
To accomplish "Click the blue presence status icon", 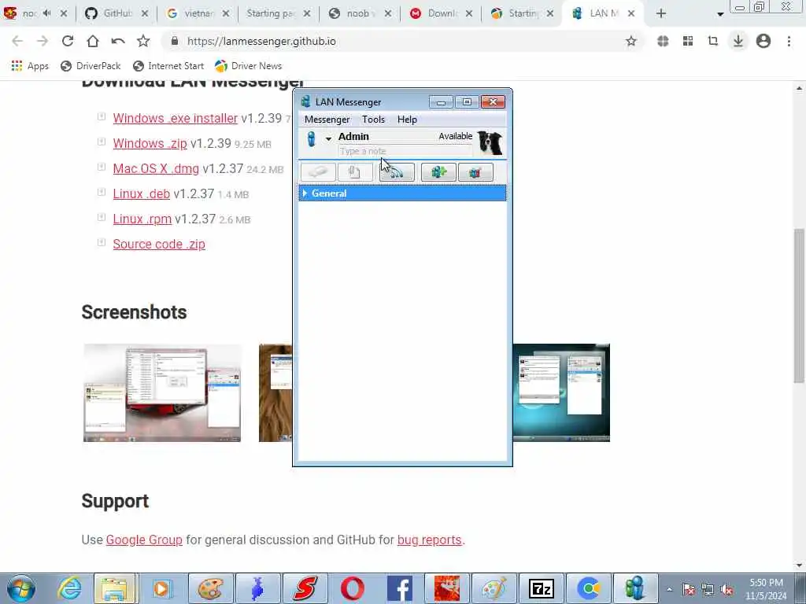I will click(311, 139).
